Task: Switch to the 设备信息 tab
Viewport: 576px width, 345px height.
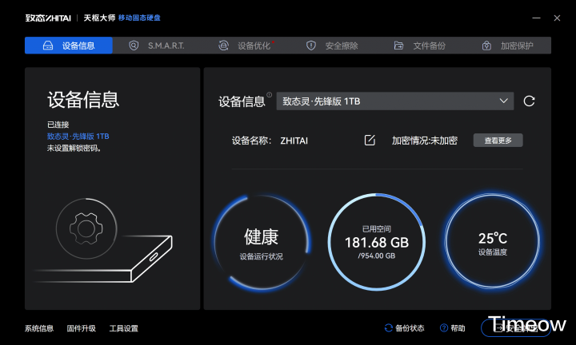Action: click(69, 46)
